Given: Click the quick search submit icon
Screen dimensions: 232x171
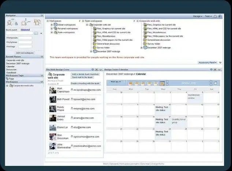Looking at the screenshot, I should pyautogui.click(x=36, y=33).
